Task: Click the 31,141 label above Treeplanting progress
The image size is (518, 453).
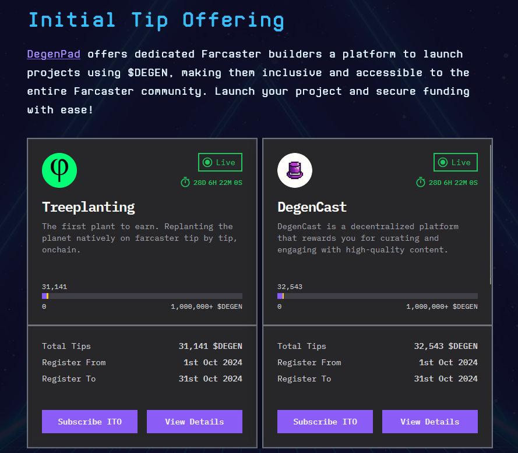Action: pyautogui.click(x=55, y=287)
